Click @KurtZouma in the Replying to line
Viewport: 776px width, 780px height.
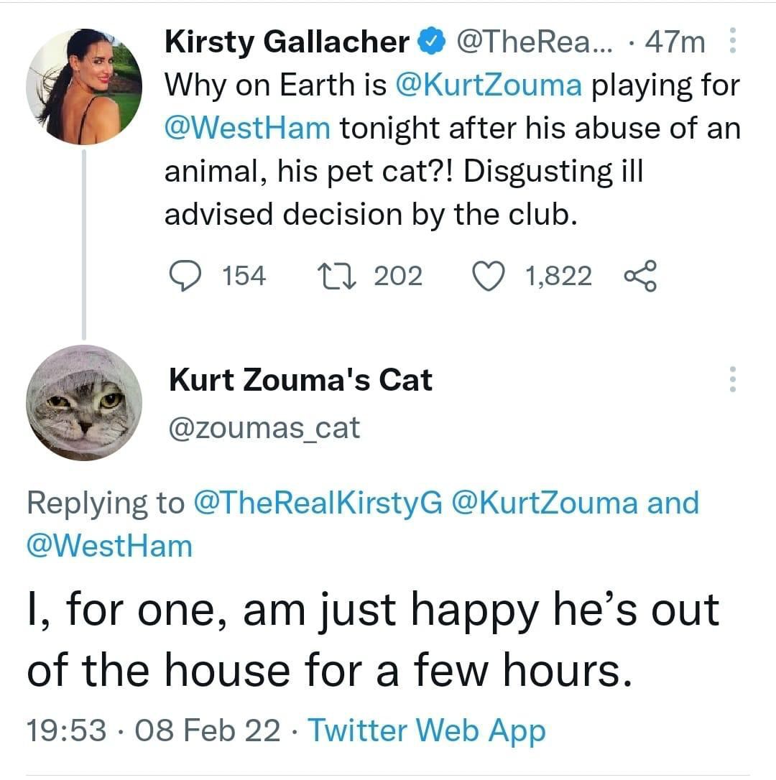click(x=544, y=503)
